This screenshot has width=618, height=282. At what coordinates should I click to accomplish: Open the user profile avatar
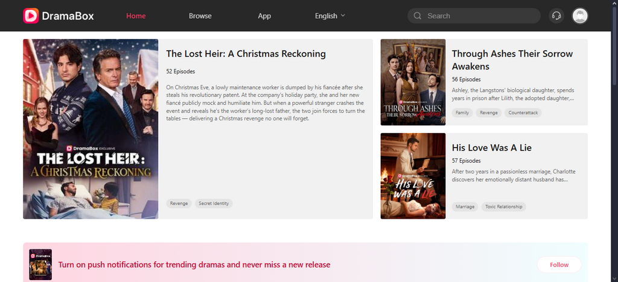580,16
